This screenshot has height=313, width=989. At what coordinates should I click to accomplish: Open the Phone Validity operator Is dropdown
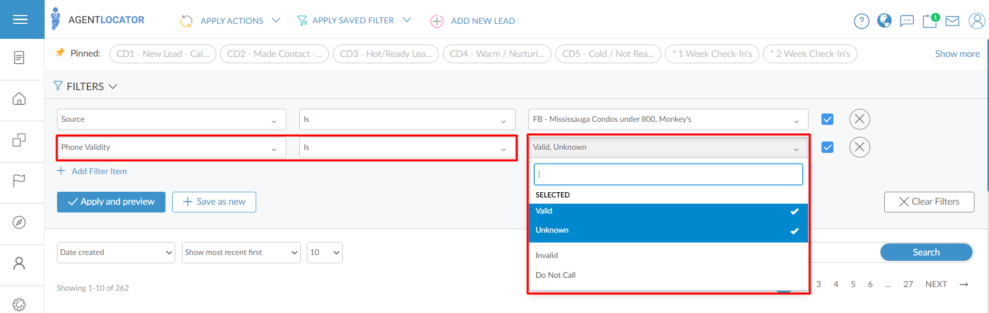pos(407,147)
